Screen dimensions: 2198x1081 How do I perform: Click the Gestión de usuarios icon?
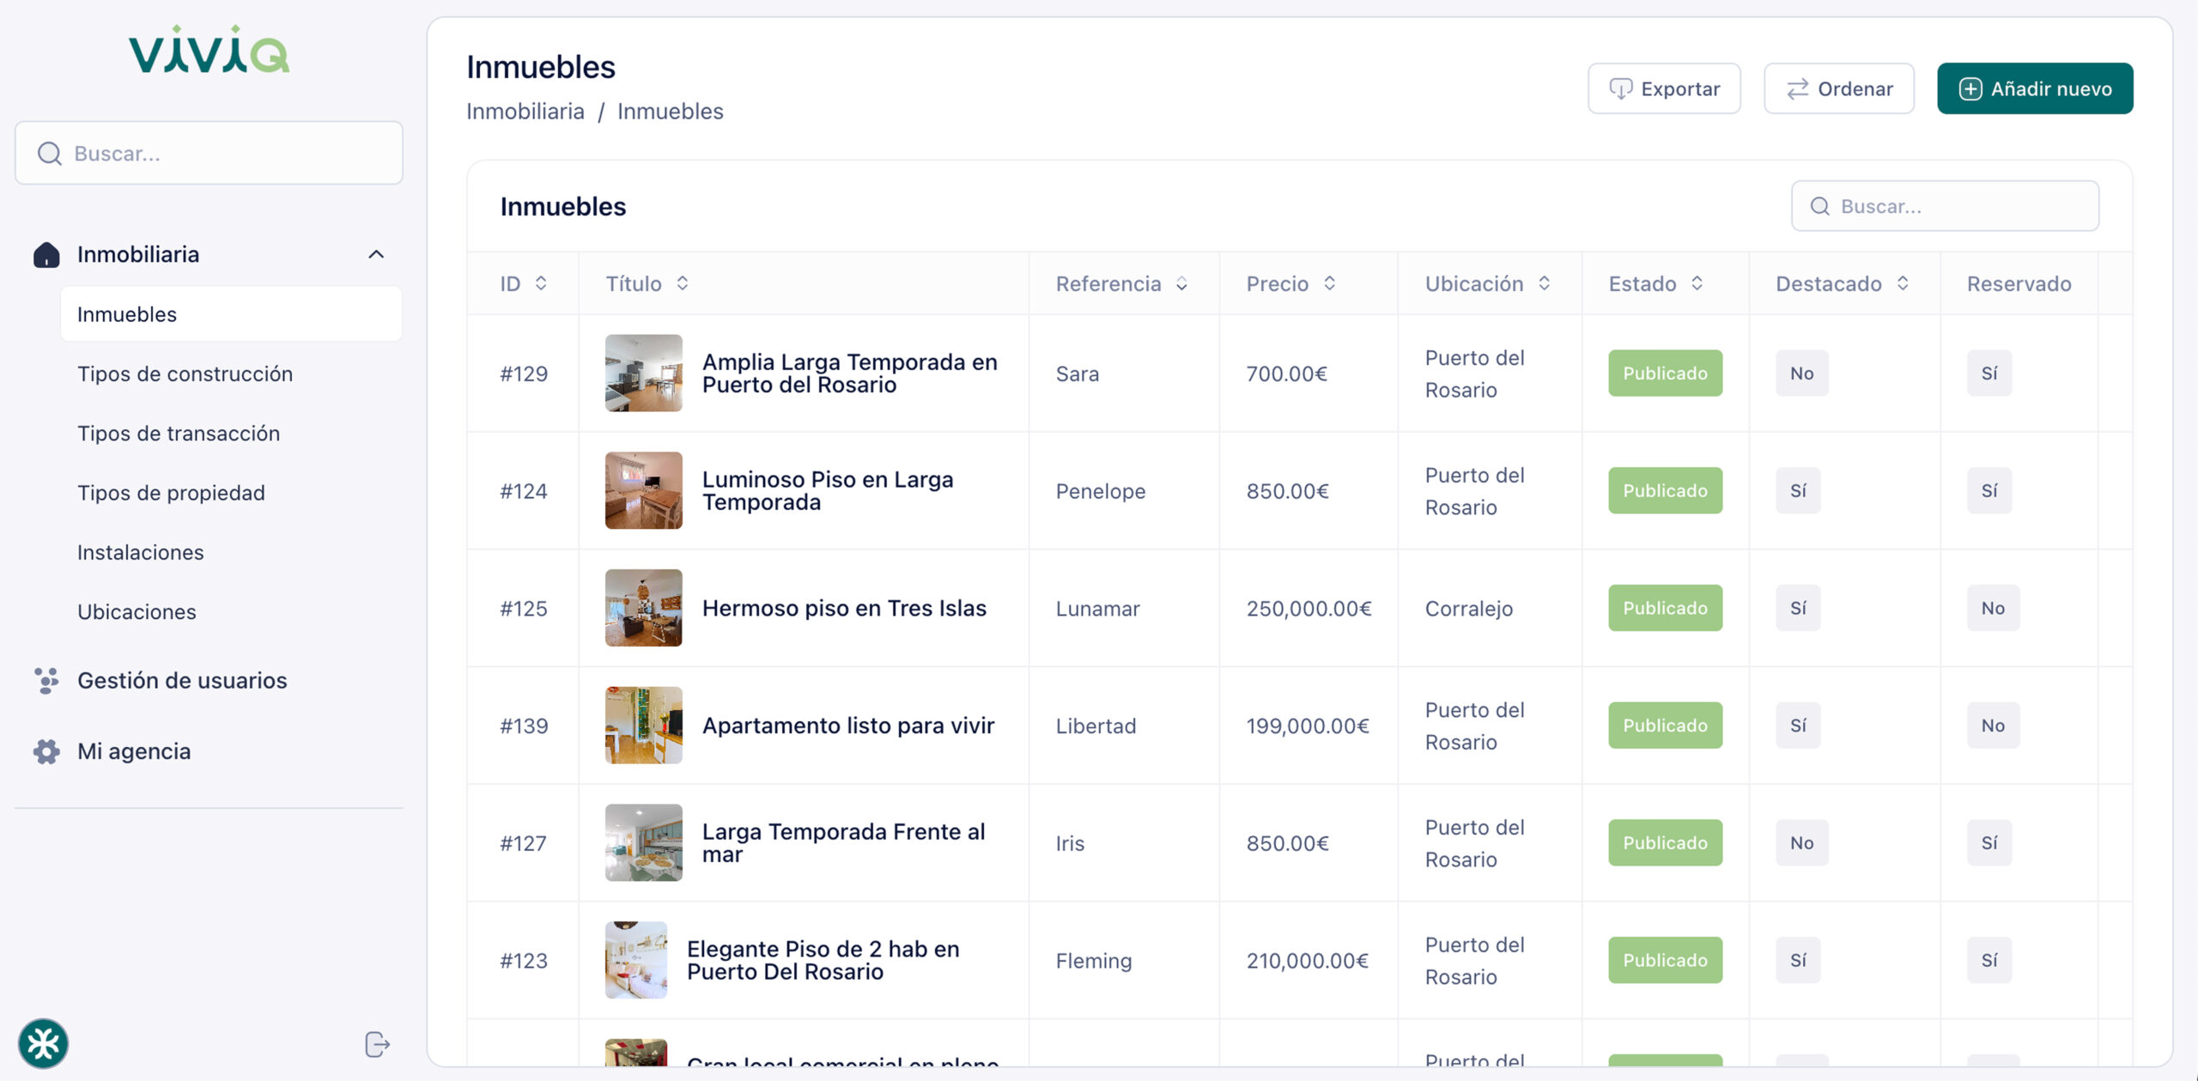click(46, 680)
